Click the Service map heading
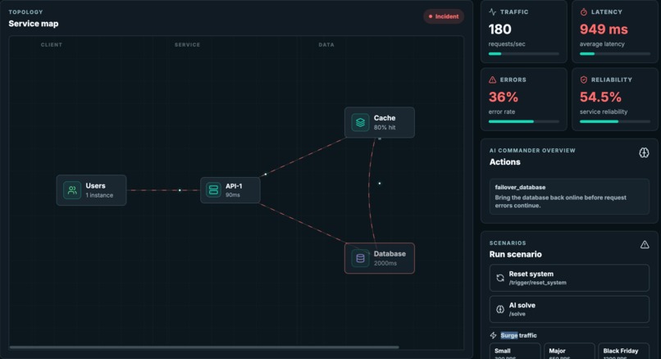Screen dimensions: 661x359 click(34, 24)
